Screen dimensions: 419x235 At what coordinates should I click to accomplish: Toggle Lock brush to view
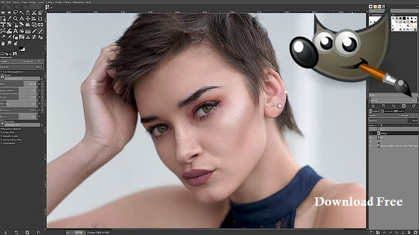point(1,140)
